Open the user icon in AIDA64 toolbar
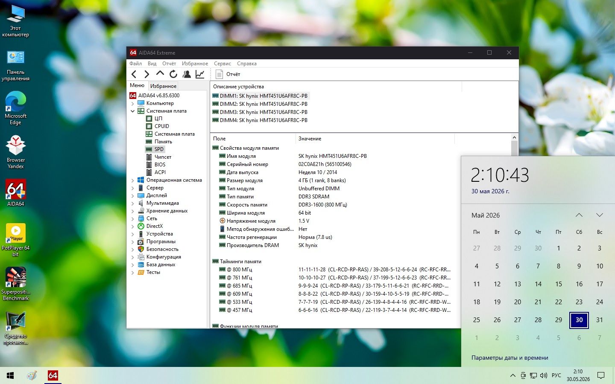This screenshot has width=615, height=384. coord(187,74)
